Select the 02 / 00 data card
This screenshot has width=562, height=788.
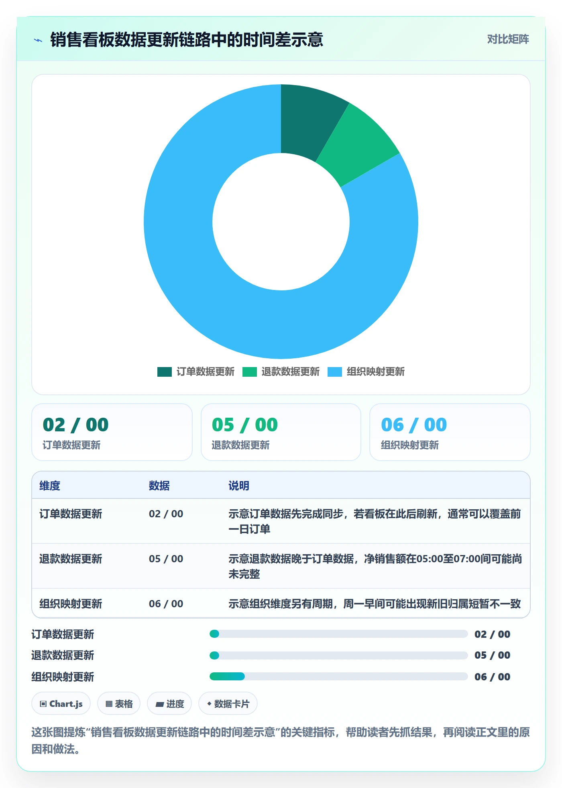(x=112, y=432)
